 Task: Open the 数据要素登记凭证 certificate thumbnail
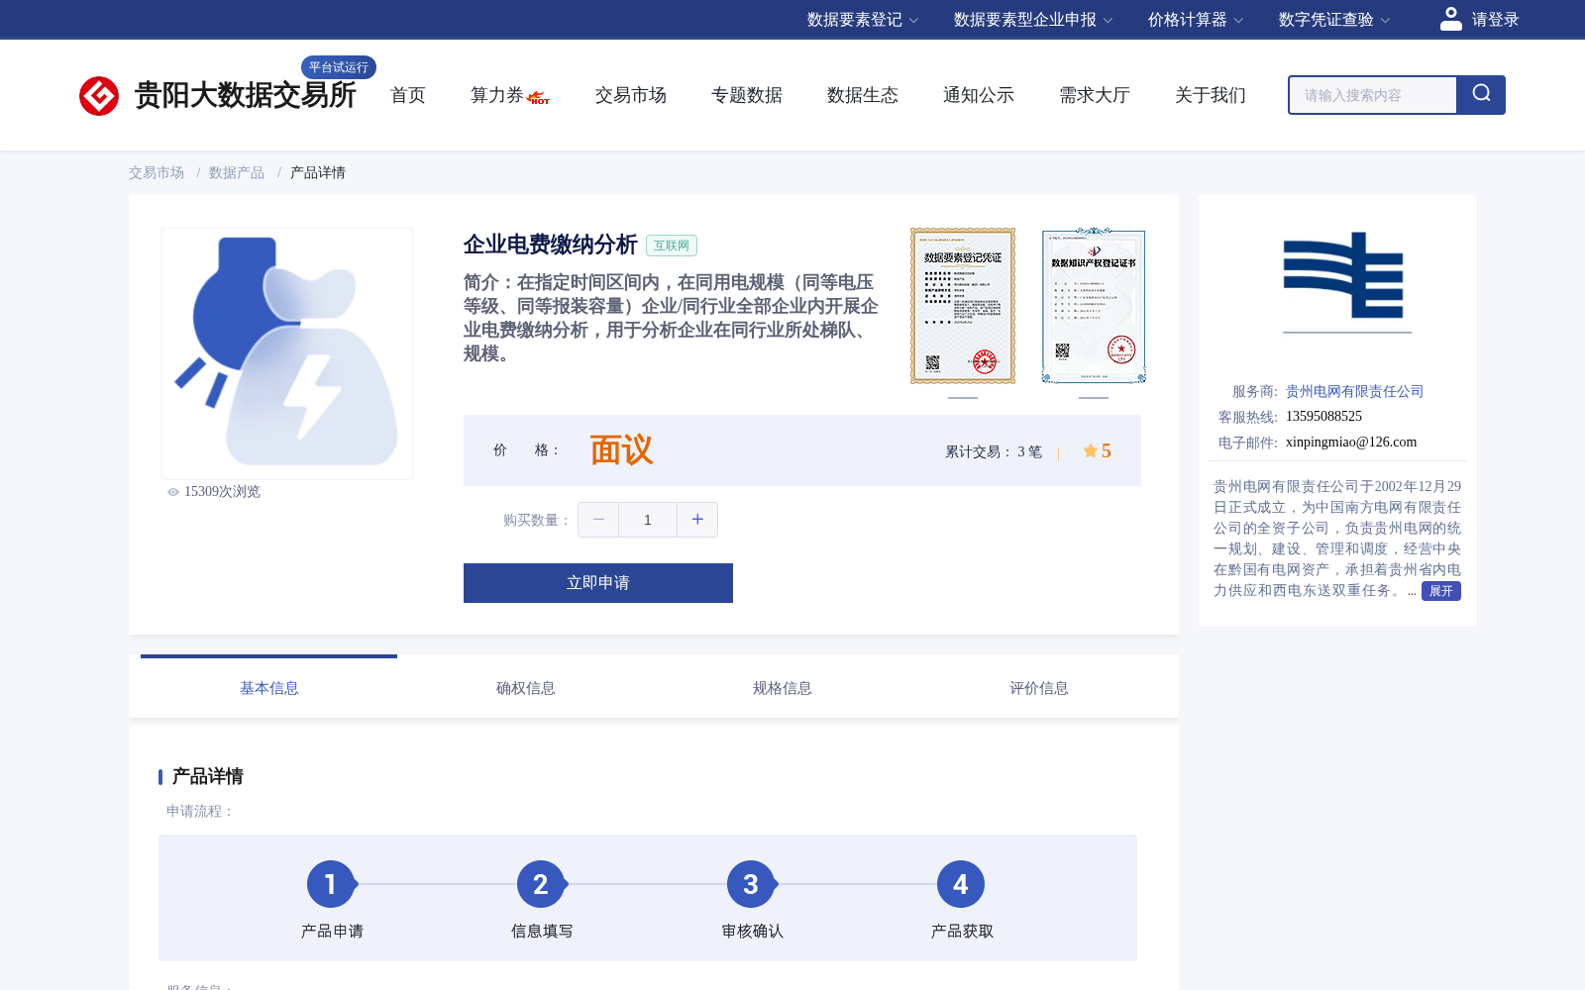click(x=963, y=306)
